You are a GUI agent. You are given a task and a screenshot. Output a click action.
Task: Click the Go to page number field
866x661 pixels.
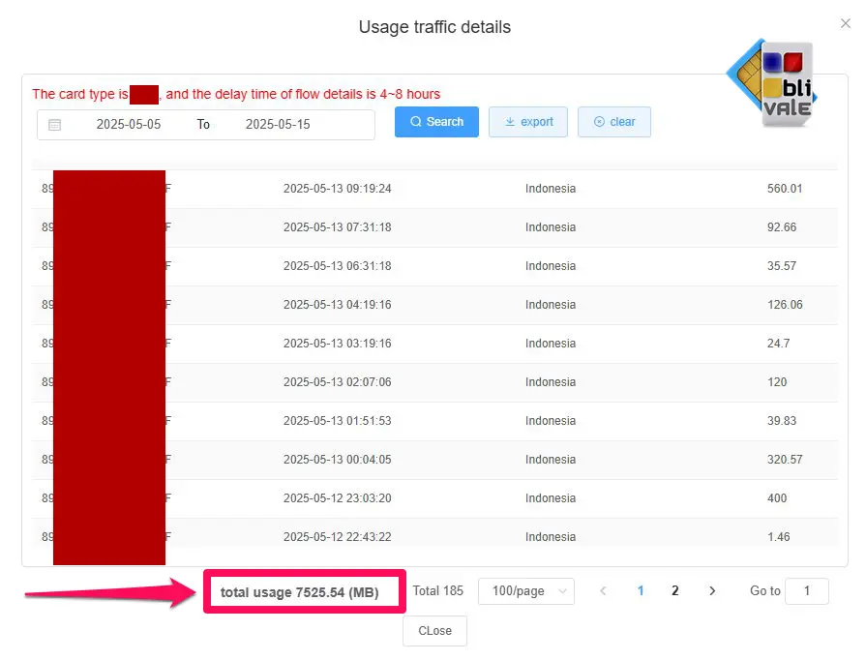806,591
